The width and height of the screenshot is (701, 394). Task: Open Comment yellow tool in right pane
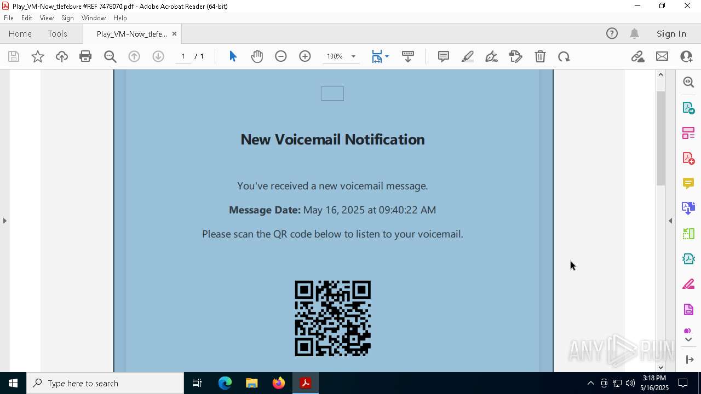pyautogui.click(x=688, y=183)
